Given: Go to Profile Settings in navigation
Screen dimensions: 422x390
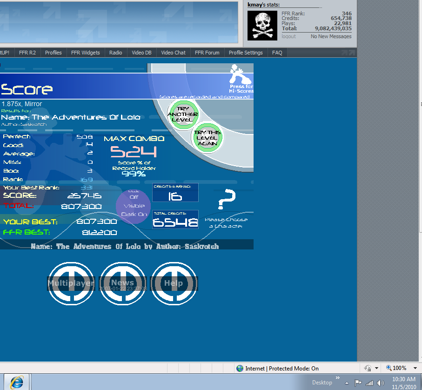Looking at the screenshot, I should 246,53.
